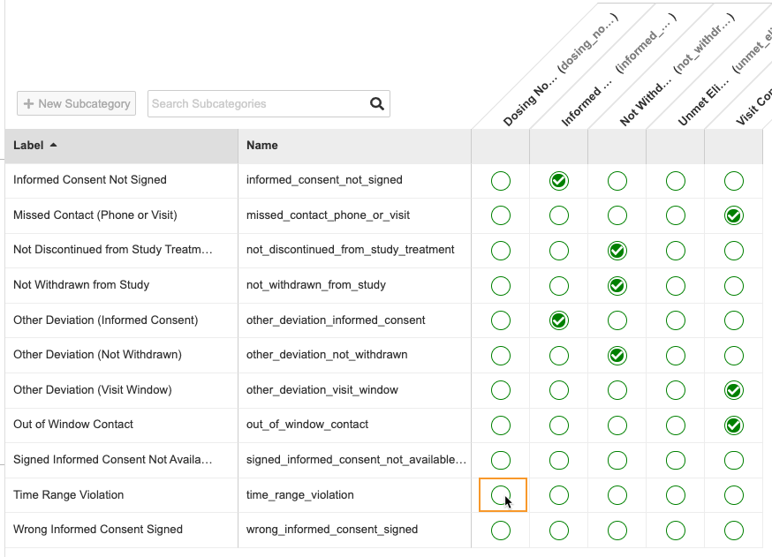772x557 pixels.
Task: Uncheck Not Withdrawn column for Other Deviation (Not Withdrawn)
Action: (x=617, y=356)
